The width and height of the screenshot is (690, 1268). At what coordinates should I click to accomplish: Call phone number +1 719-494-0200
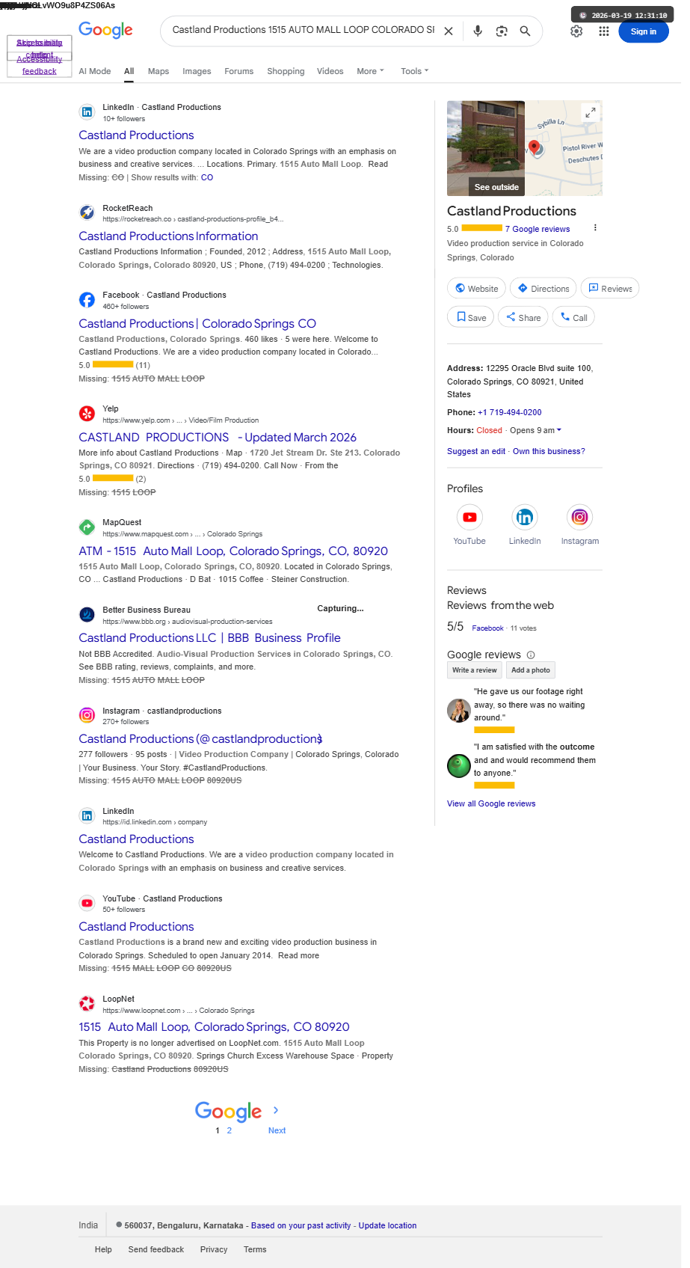click(x=510, y=412)
